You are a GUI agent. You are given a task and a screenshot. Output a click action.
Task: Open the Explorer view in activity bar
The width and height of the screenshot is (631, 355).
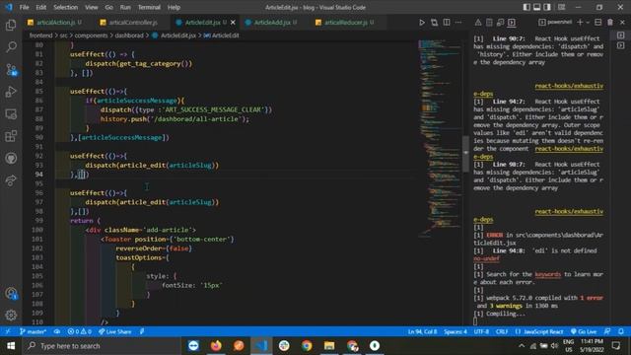(11, 25)
